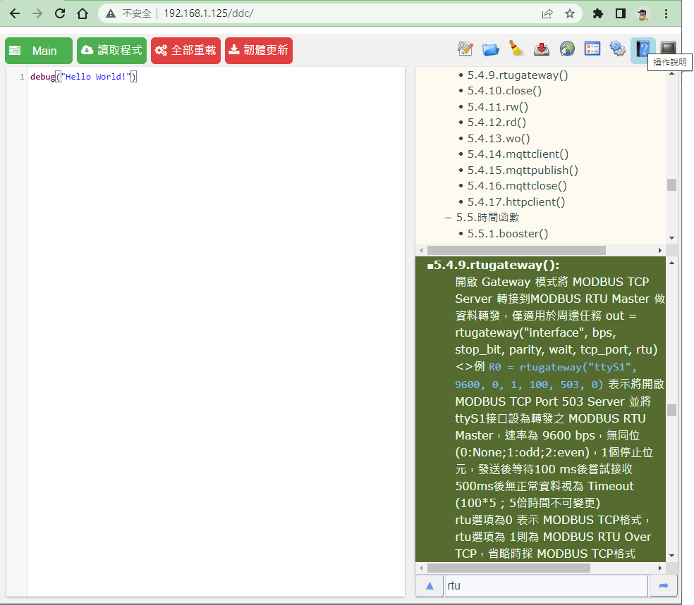Reload the ddc page
Screen dimensions: 694x605
tap(60, 13)
